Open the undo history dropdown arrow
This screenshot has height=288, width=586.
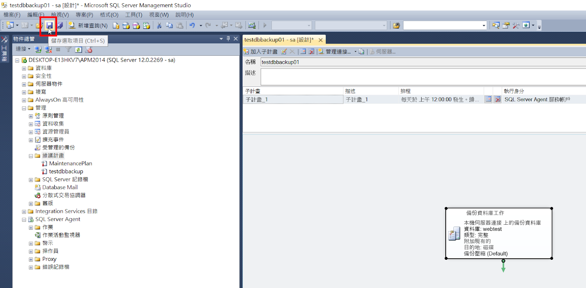pyautogui.click(x=201, y=25)
